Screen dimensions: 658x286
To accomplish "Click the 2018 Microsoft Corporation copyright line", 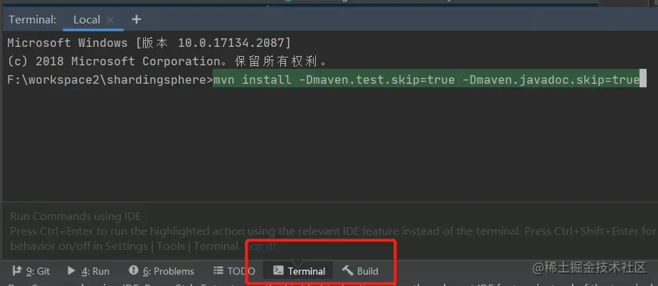I will point(167,61).
